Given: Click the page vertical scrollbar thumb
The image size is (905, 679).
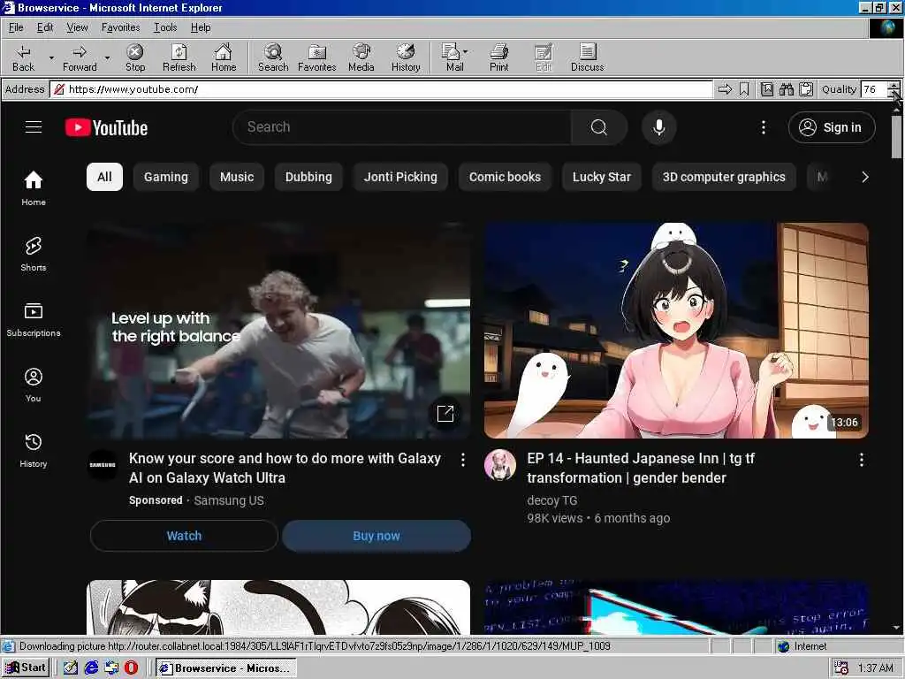Looking at the screenshot, I should click(x=896, y=136).
